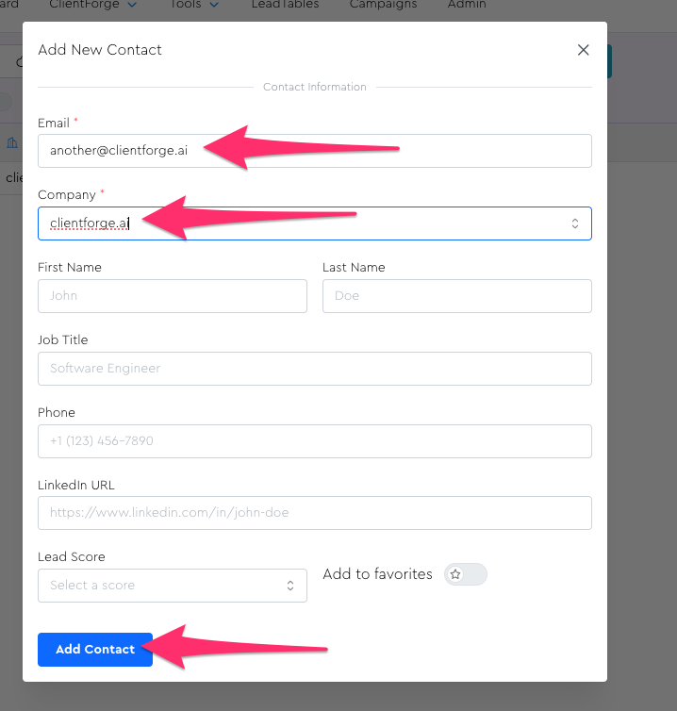Close the Add New Contact dialog
677x711 pixels.
pyautogui.click(x=583, y=50)
